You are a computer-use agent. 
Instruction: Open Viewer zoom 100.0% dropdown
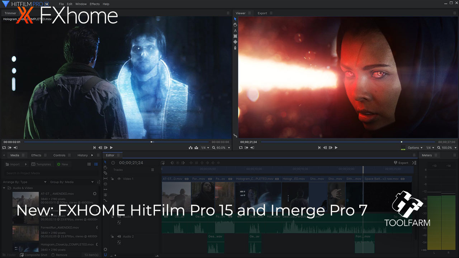[447, 148]
